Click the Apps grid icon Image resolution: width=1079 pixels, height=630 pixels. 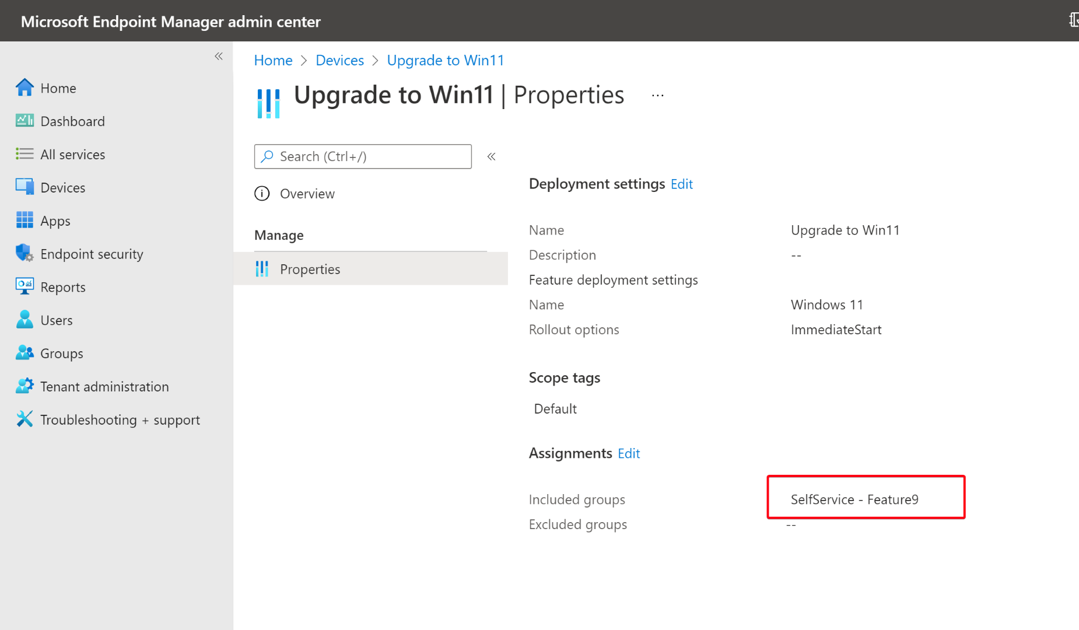pyautogui.click(x=24, y=220)
